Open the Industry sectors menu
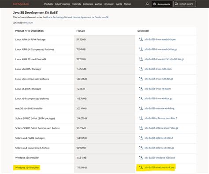This screenshot has height=174, width=209. (62, 4)
